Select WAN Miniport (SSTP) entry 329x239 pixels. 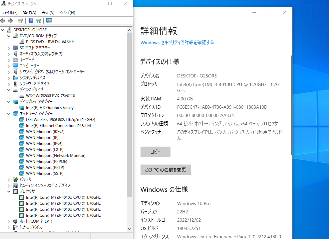point(45,174)
